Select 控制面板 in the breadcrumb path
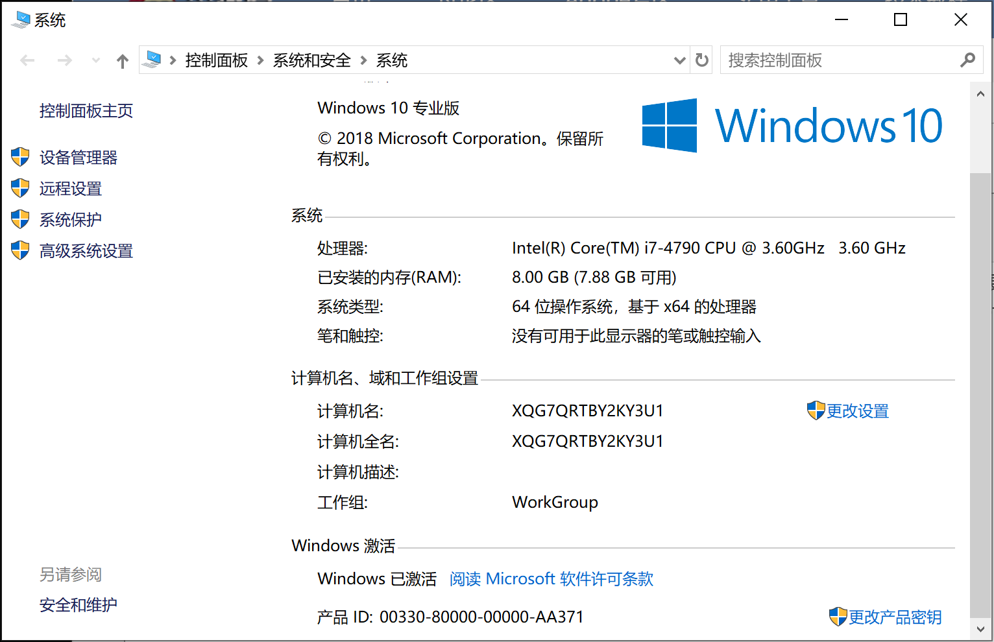Image resolution: width=994 pixels, height=642 pixels. point(217,60)
